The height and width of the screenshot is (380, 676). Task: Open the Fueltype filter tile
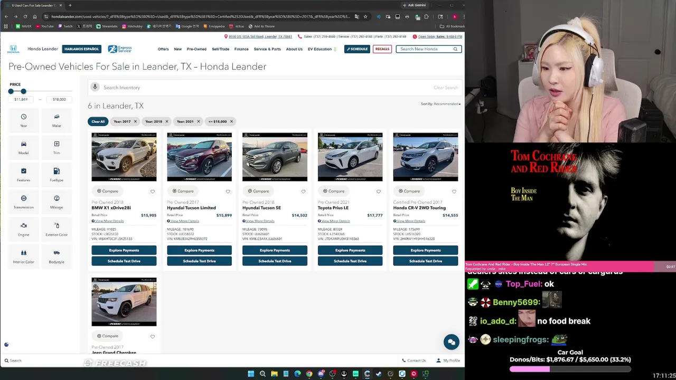[x=57, y=175]
